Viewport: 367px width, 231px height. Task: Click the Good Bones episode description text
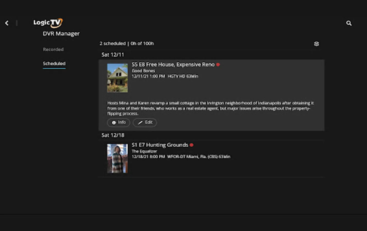pyautogui.click(x=210, y=108)
